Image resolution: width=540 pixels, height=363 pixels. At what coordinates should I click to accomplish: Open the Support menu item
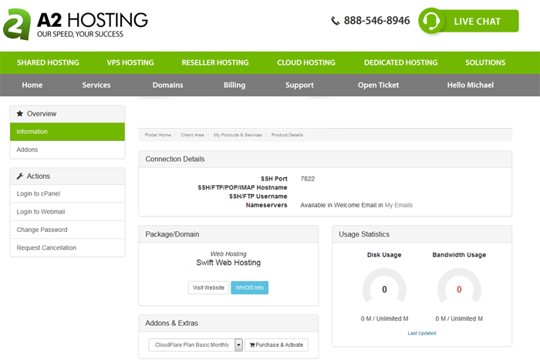pos(299,85)
